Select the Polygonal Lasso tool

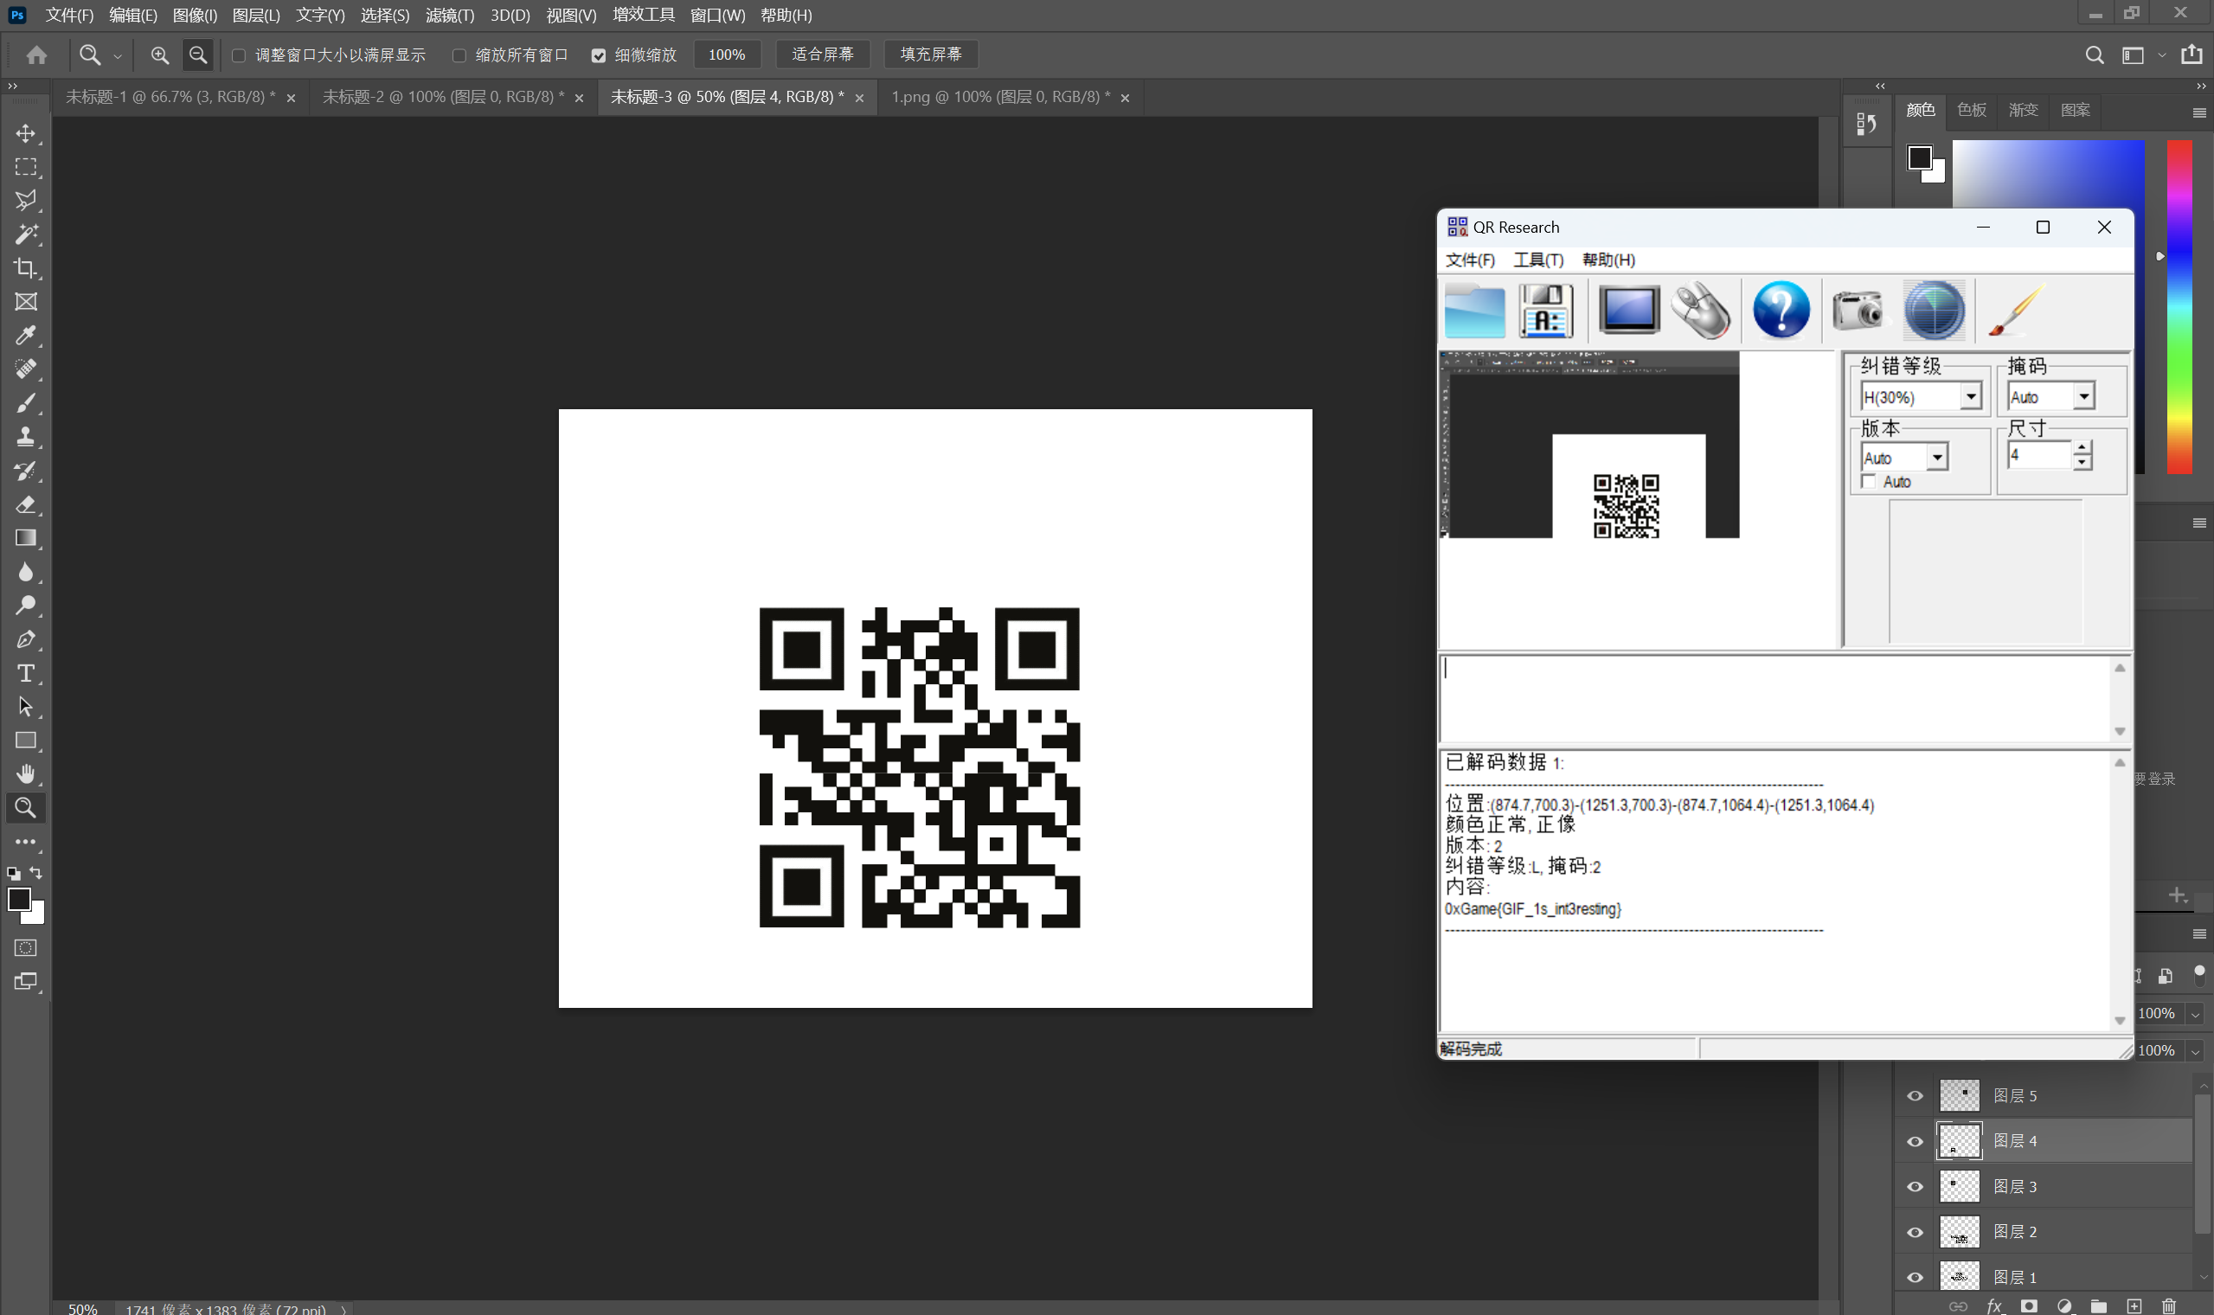tap(26, 202)
